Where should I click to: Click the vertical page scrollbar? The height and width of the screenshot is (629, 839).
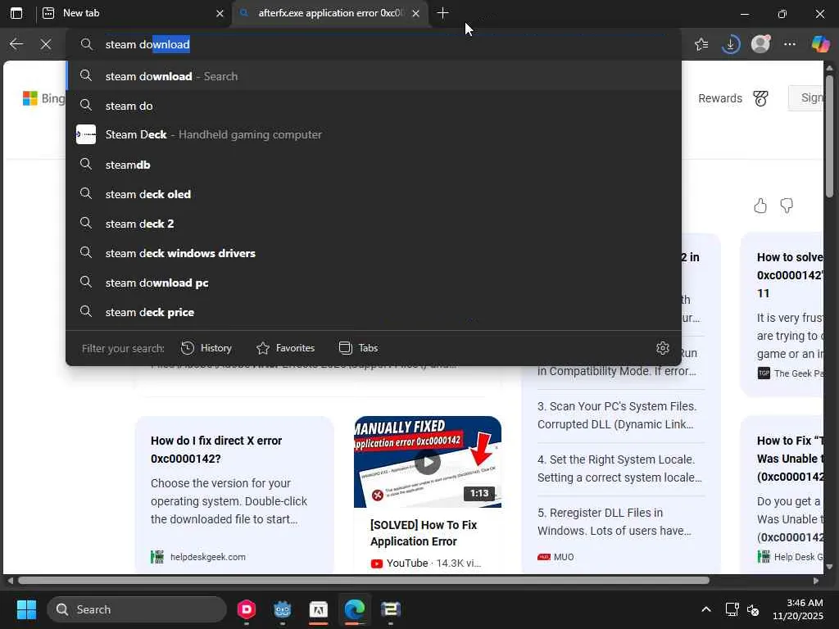tap(829, 137)
